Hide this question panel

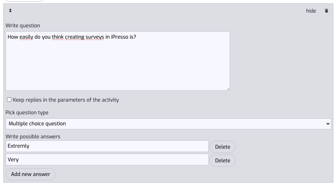311,11
